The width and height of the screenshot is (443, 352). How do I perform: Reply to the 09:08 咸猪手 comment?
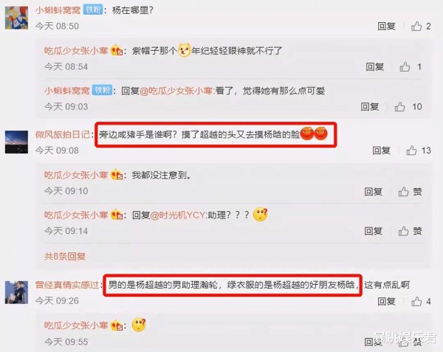[x=382, y=151]
